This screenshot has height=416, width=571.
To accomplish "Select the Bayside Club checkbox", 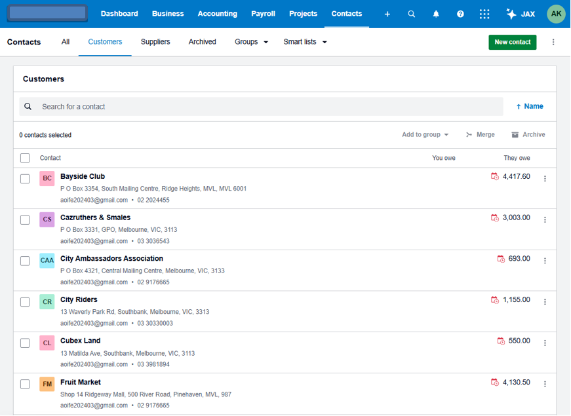I will (x=25, y=179).
